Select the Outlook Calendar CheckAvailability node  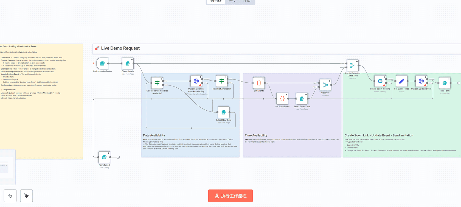click(196, 81)
